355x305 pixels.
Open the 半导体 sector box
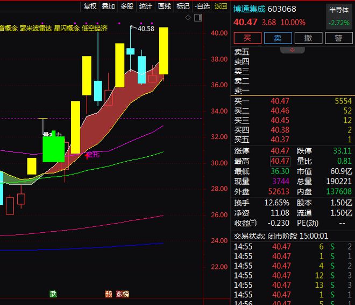click(339, 17)
